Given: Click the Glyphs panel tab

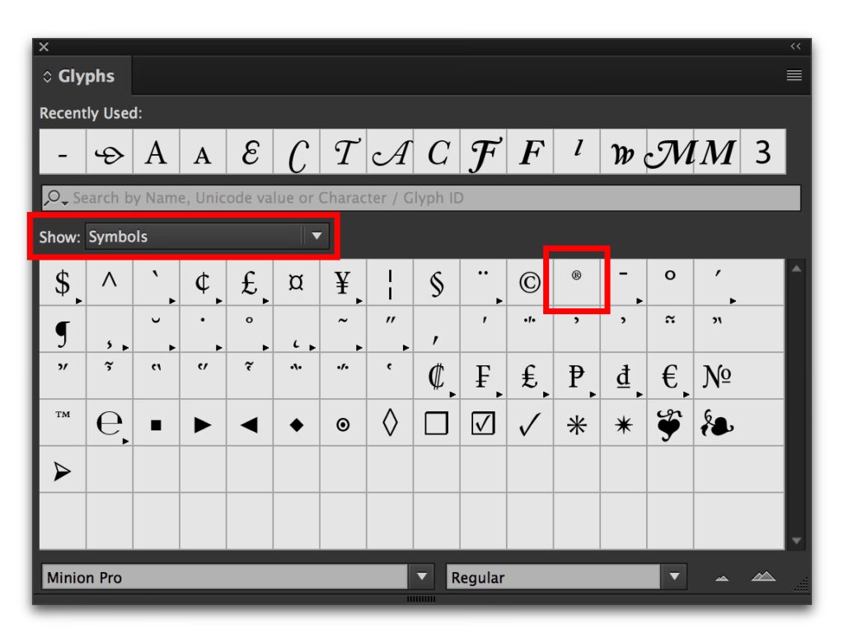Looking at the screenshot, I should click(x=81, y=77).
